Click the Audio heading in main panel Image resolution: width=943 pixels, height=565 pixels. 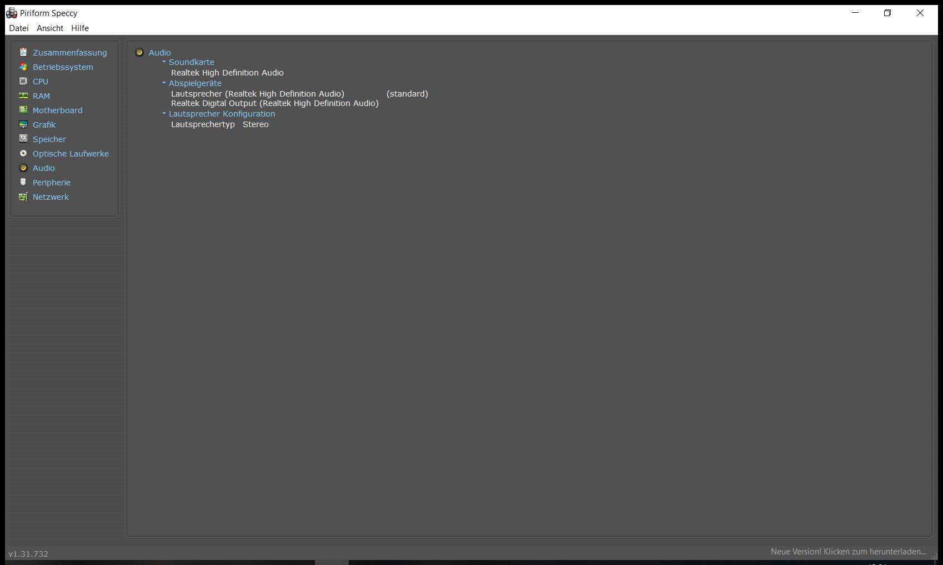click(160, 53)
